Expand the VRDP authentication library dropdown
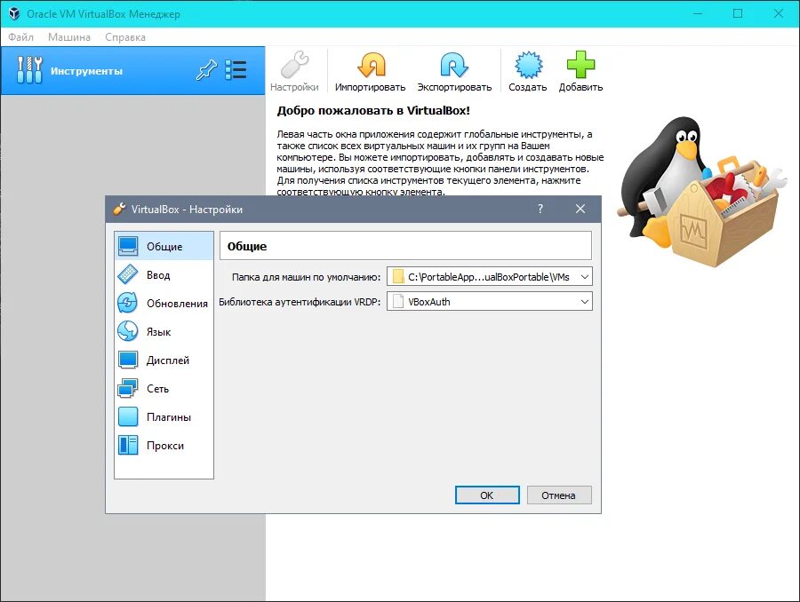 (585, 302)
